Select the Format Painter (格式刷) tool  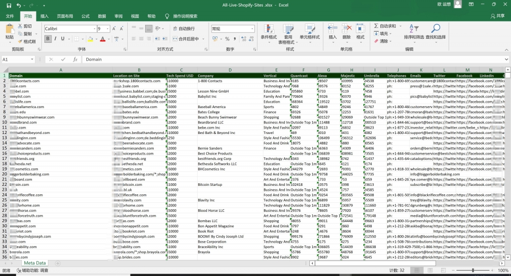pos(27,41)
